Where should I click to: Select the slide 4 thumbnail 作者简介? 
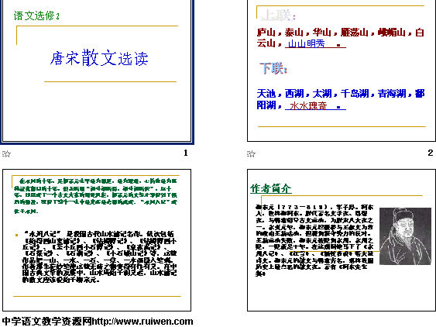point(342,240)
